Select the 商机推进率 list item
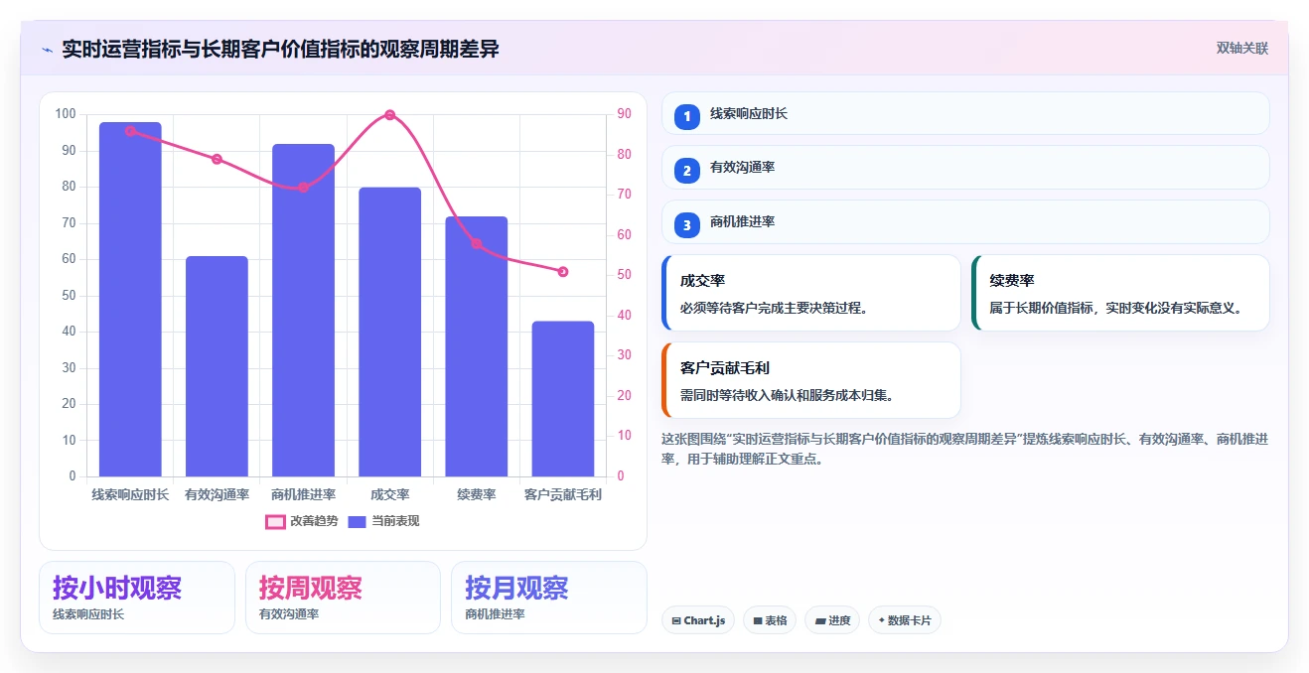Viewport: 1309px width, 673px height. click(965, 221)
